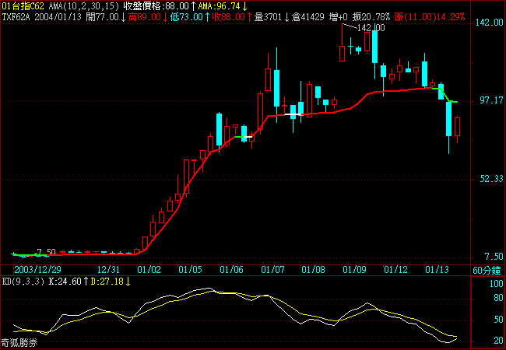The image size is (506, 350).
Task: Click the 2003/12/29 date axis label
Action: click(37, 269)
